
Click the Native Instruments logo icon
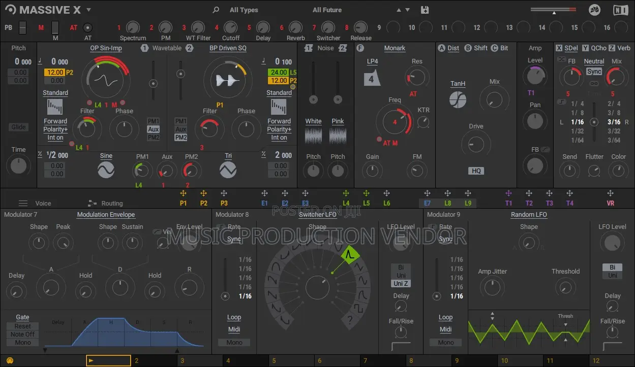point(620,9)
